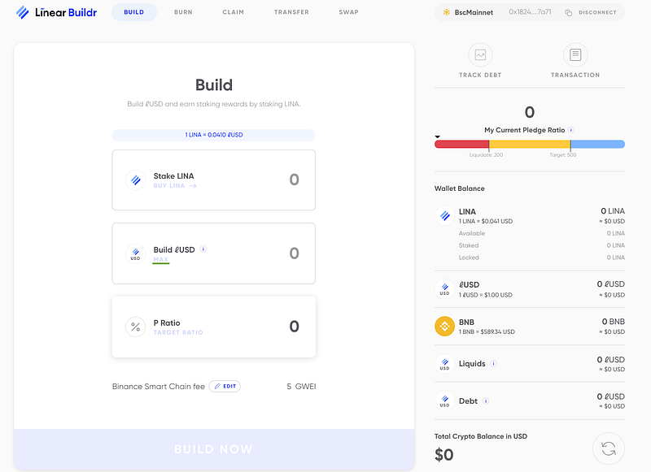Image resolution: width=651 pixels, height=472 pixels.
Task: Click the 'Total Crypto Balance in USD' label
Action: click(481, 436)
